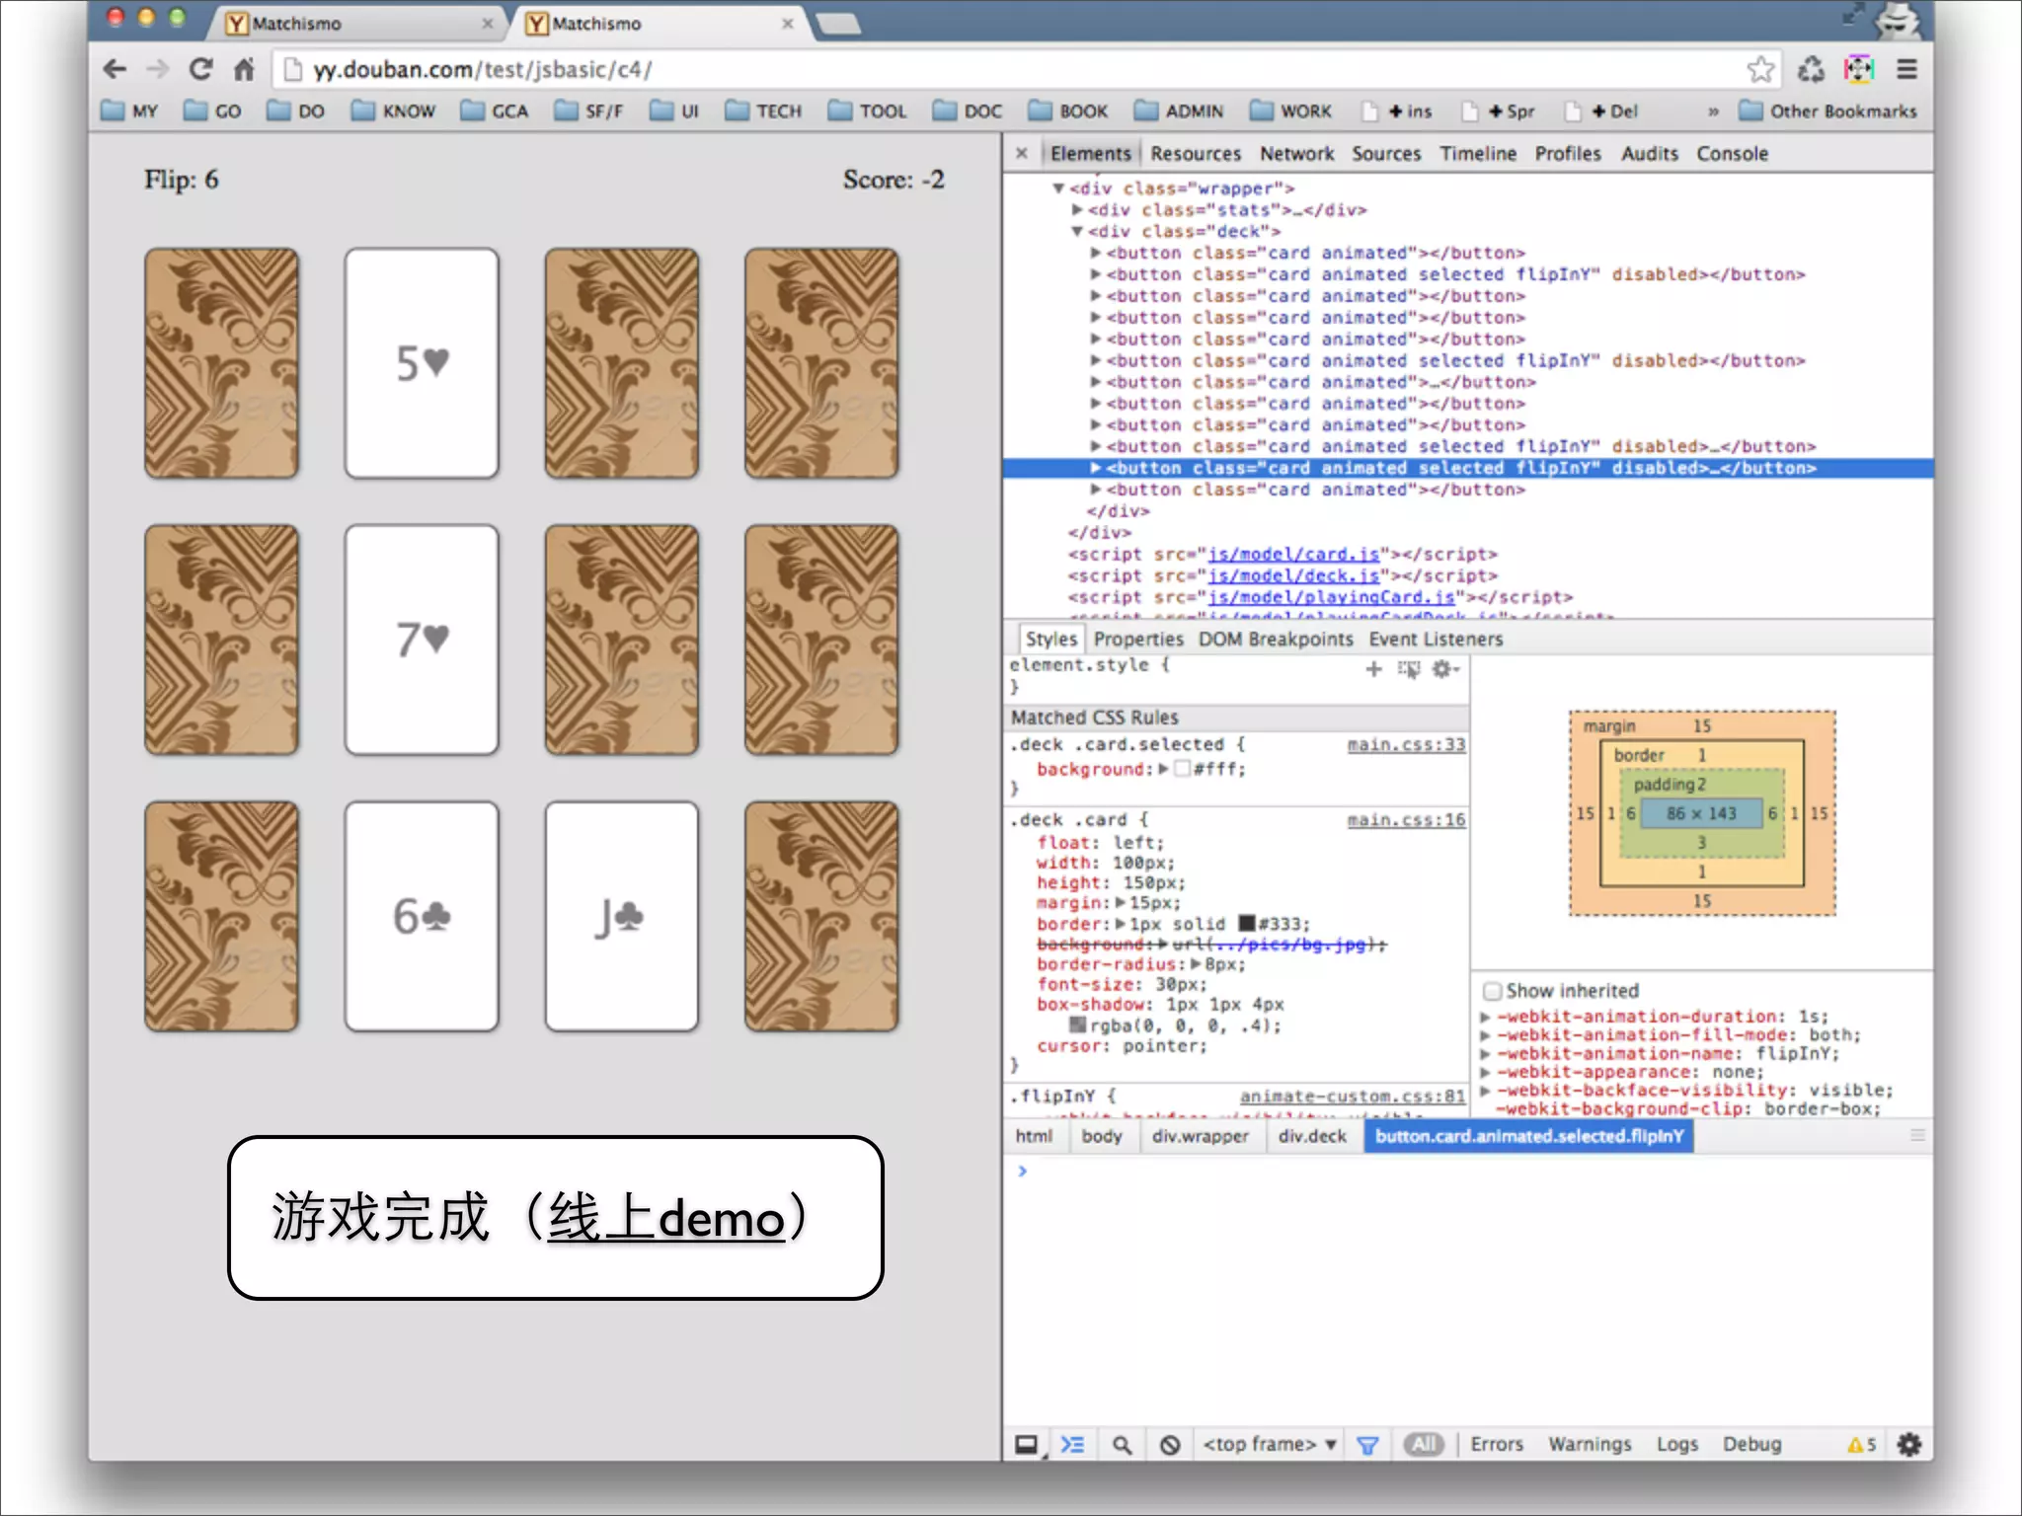
Task: Open main.css:16 source link
Action: 1406,820
